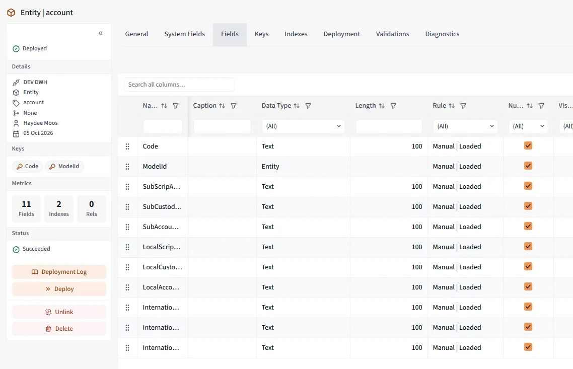Image resolution: width=573 pixels, height=369 pixels.
Task: Click Haydee Moos in Details
Action: tap(41, 123)
